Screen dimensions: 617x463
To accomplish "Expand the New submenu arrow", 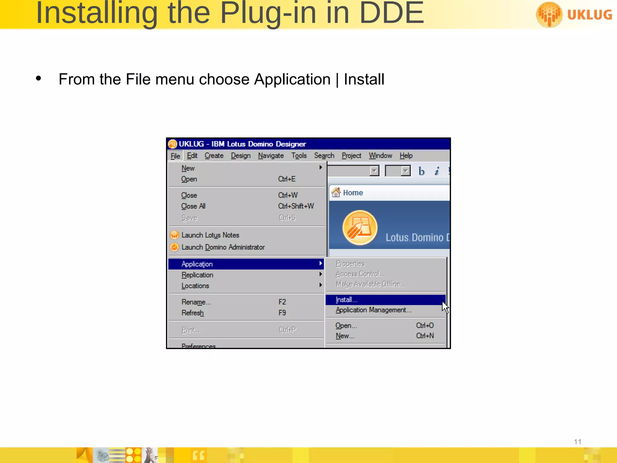I will (321, 167).
